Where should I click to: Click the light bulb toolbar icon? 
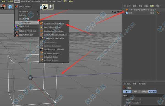(x=51, y=7)
